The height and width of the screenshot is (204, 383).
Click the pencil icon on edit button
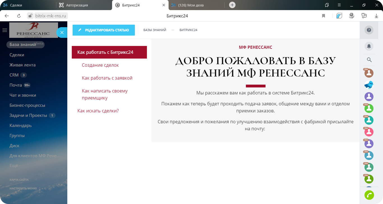[80, 30]
